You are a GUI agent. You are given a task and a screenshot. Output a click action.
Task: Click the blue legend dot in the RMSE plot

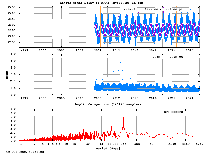click(x=191, y=57)
